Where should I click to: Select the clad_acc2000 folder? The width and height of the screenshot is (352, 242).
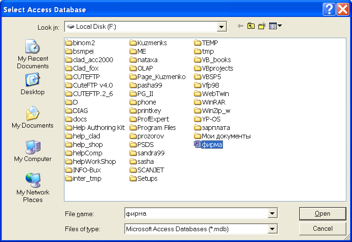(89, 60)
